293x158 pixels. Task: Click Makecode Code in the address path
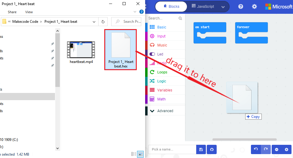25,22
